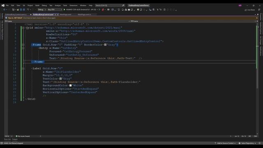
Task: Switch to MainPage.xaml.cs tab
Action: (84, 15)
